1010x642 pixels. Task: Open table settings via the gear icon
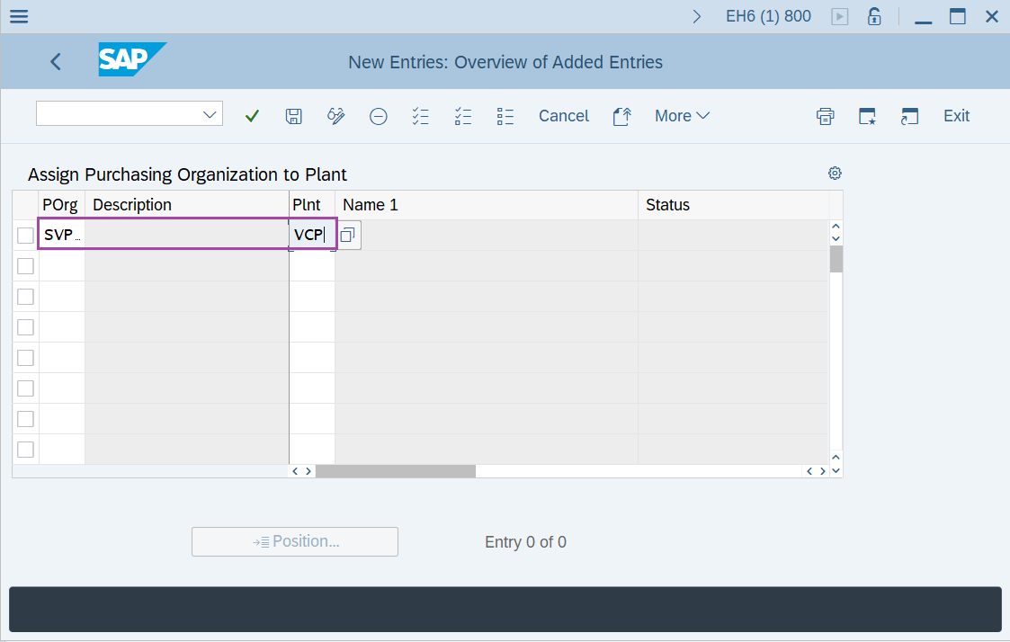point(835,173)
